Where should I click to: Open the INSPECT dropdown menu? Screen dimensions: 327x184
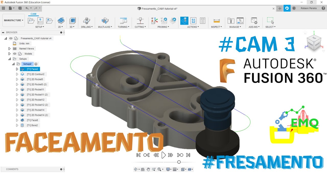tap(216, 27)
